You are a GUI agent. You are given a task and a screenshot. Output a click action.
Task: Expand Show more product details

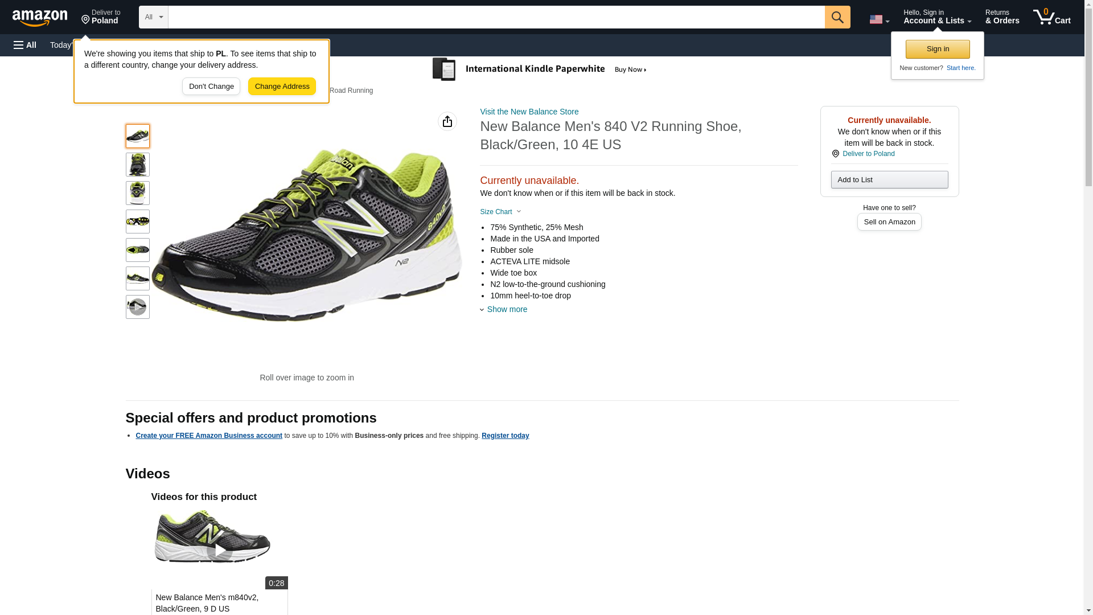pyautogui.click(x=506, y=309)
